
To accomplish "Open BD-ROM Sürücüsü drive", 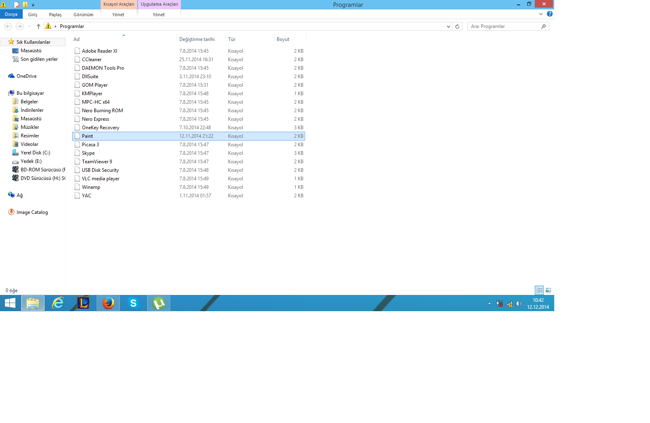I will 39,170.
